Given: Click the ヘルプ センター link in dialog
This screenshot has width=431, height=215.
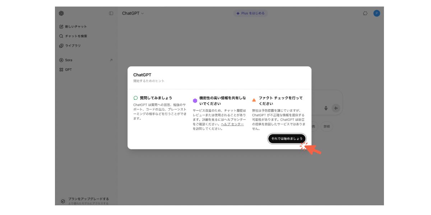Looking at the screenshot, I should click(232, 124).
